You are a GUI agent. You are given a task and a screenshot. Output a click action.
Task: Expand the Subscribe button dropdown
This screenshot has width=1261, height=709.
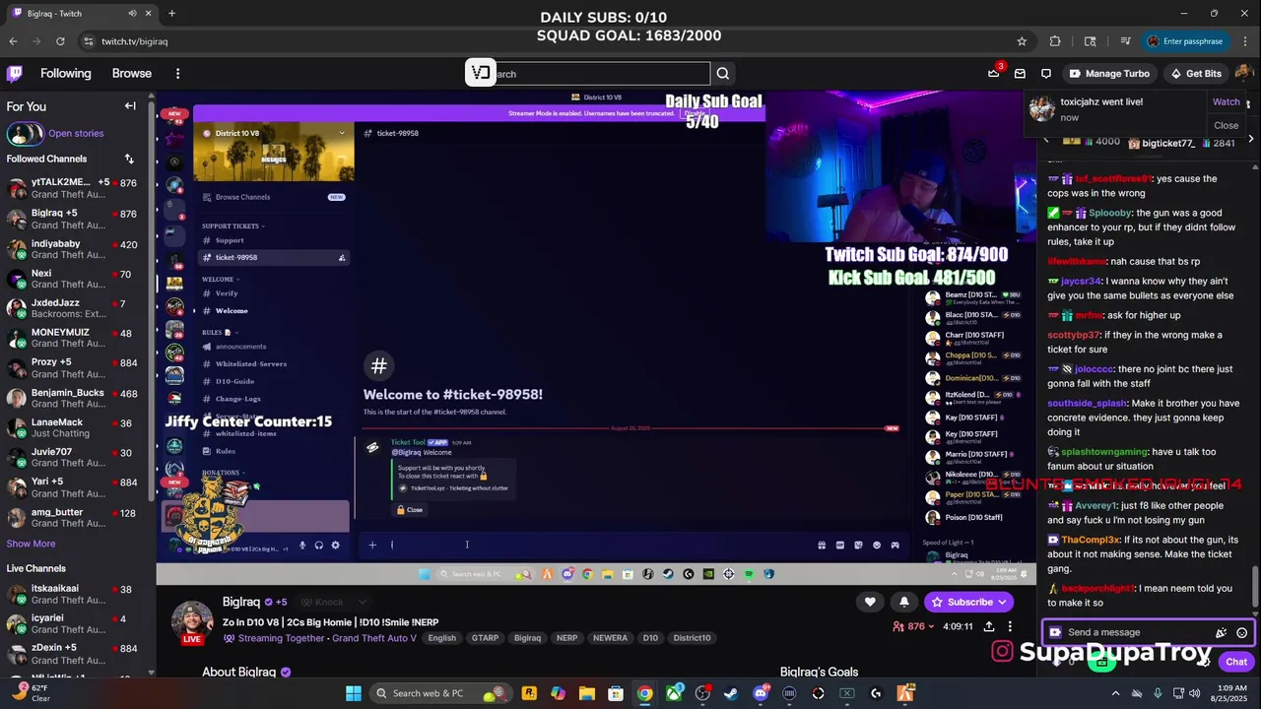click(x=1003, y=602)
